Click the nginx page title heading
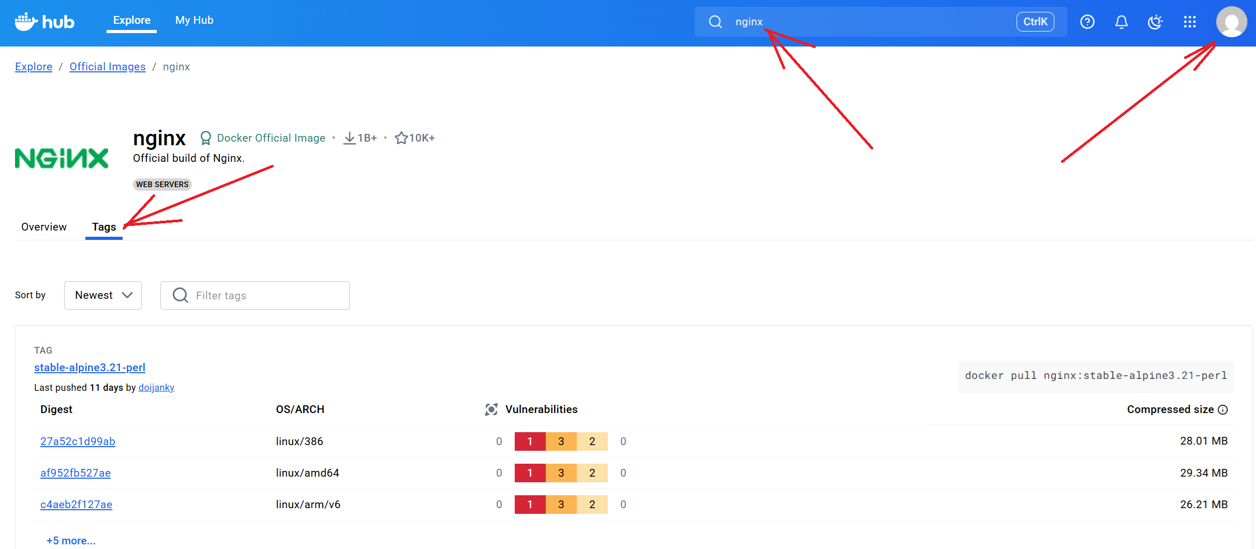This screenshot has height=549, width=1256. (x=159, y=138)
